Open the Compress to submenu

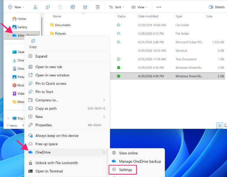[67, 100]
